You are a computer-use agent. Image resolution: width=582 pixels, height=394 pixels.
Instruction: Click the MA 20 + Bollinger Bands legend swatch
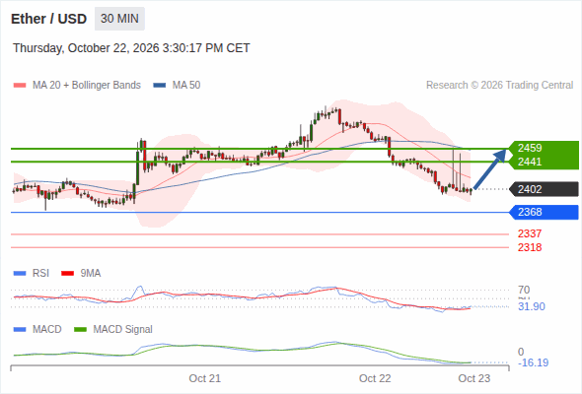(x=20, y=86)
